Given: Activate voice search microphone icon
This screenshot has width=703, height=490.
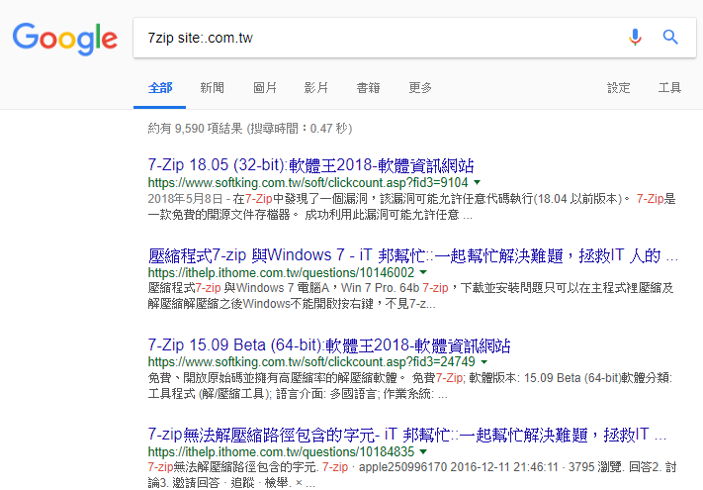Looking at the screenshot, I should (x=635, y=38).
